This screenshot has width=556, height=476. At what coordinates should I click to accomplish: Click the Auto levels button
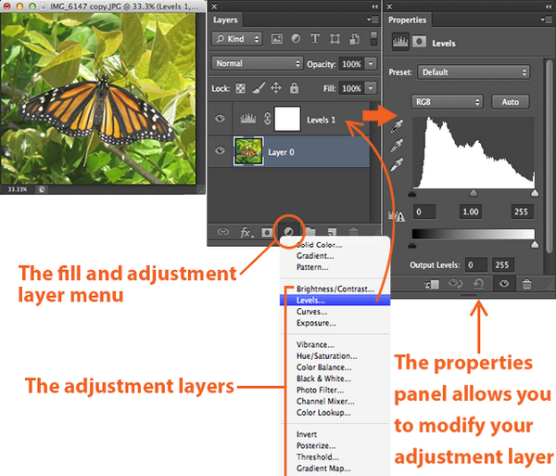(x=511, y=102)
